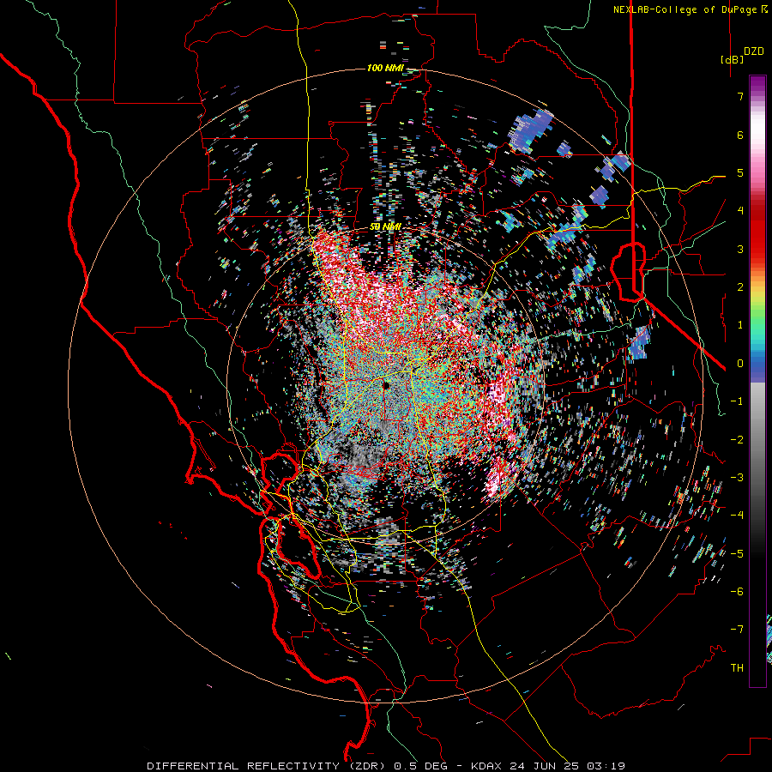772x772 pixels.
Task: Click the -2 value on color scale
Action: click(x=737, y=439)
